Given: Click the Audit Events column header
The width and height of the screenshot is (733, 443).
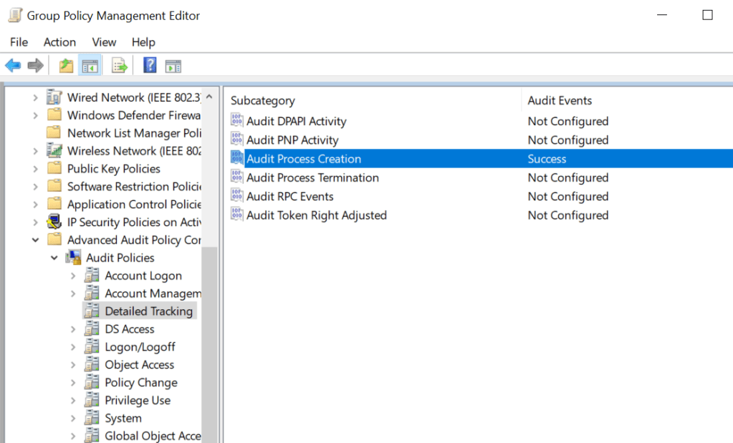Looking at the screenshot, I should click(x=560, y=101).
